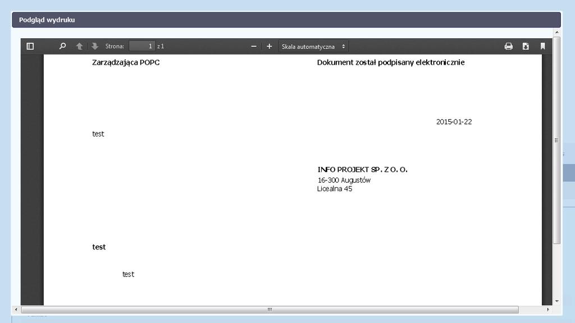Go to previous page arrow

(x=79, y=46)
